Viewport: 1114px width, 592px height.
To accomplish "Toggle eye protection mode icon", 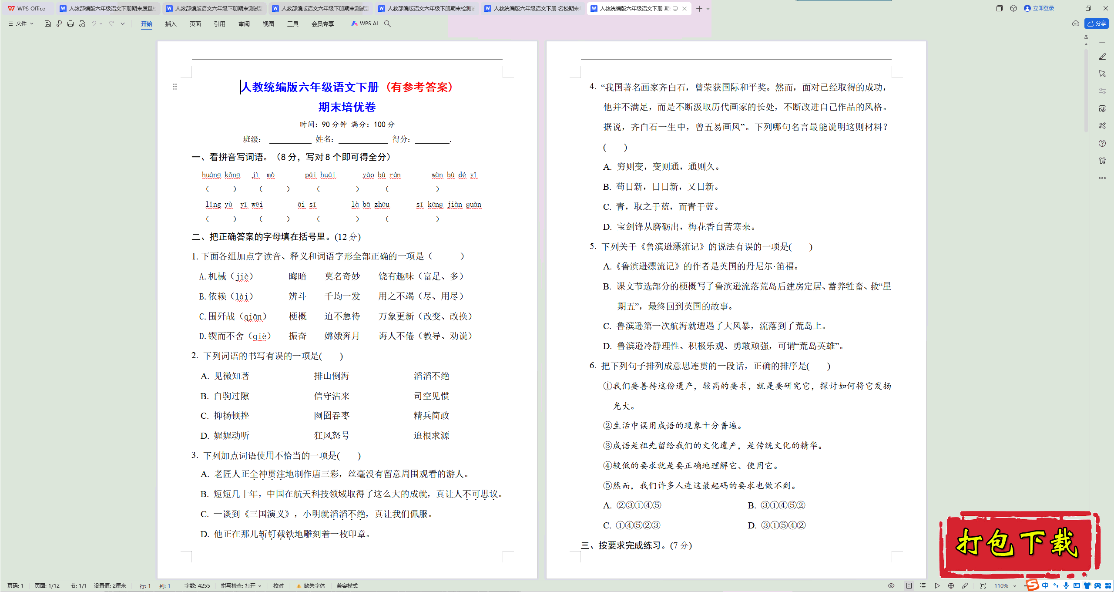I will coord(891,586).
